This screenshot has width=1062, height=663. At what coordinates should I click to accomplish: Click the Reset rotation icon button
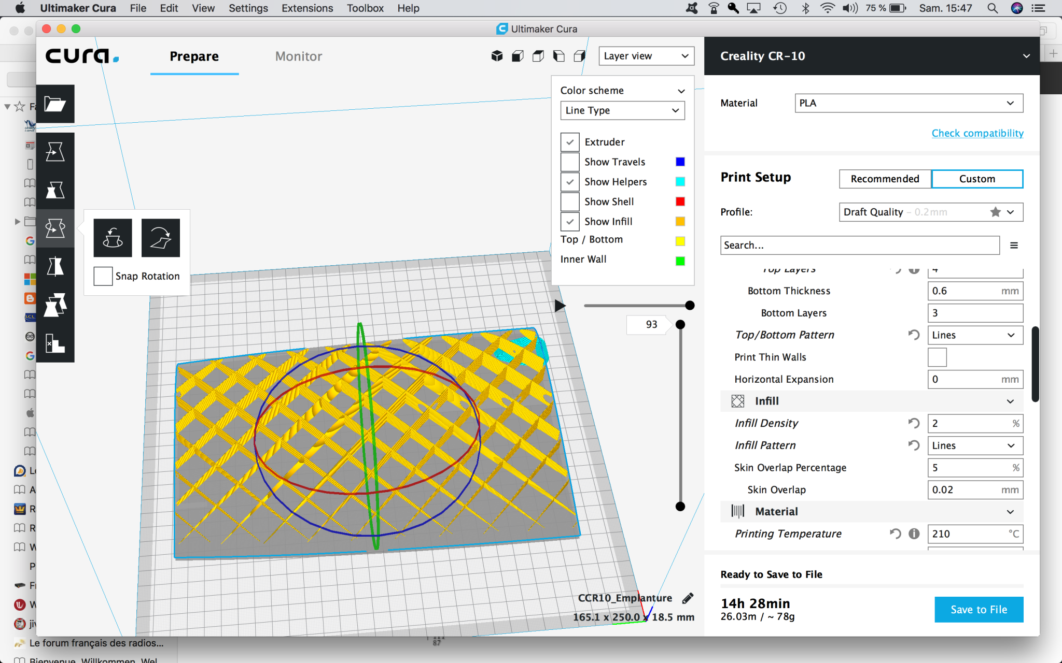coord(113,238)
